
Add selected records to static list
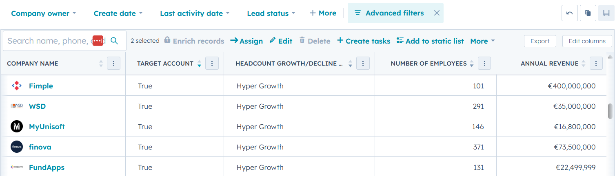pyautogui.click(x=430, y=41)
